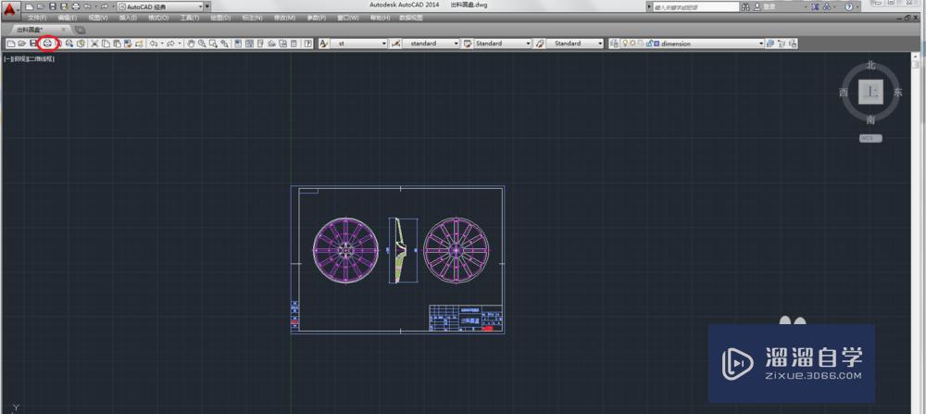Open the DesignCenter icon
926x414 pixels.
249,44
